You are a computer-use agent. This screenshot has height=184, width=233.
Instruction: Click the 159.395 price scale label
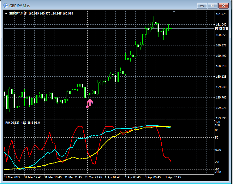[x=221, y=118]
